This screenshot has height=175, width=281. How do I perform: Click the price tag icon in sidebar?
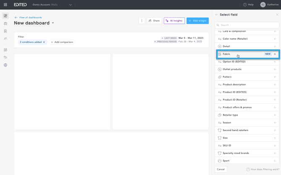(x=5, y=57)
